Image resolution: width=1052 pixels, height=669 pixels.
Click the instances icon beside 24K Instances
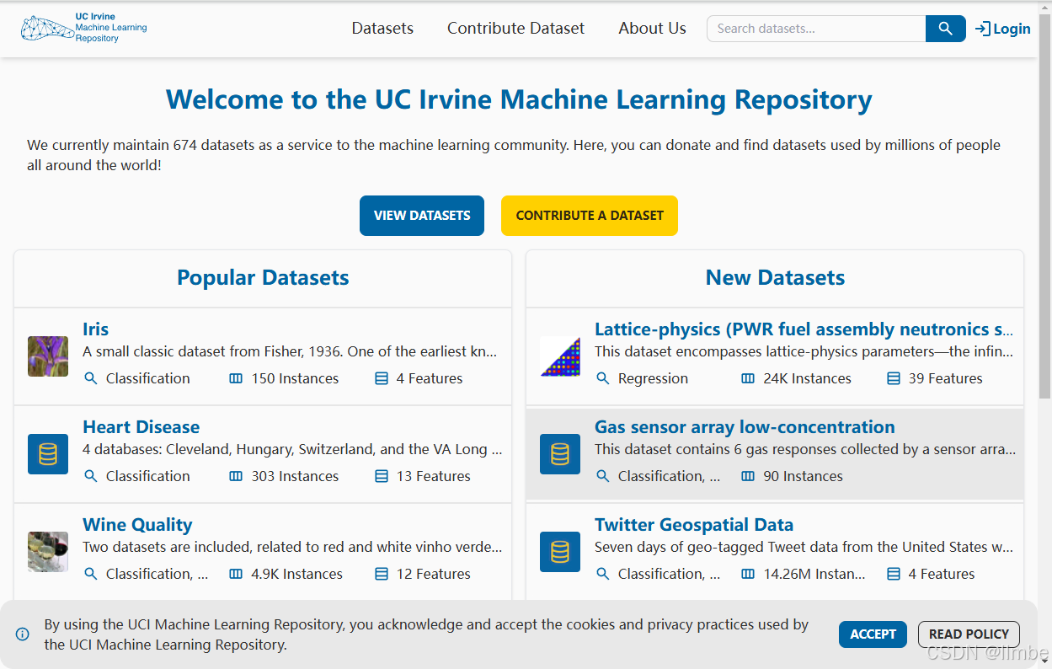coord(748,378)
